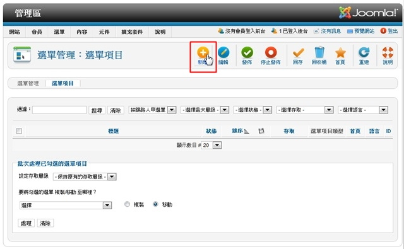This screenshot has width=404, height=249.
Task: Click the backend logged in (1 已登入後台) icon
Action: point(274,31)
